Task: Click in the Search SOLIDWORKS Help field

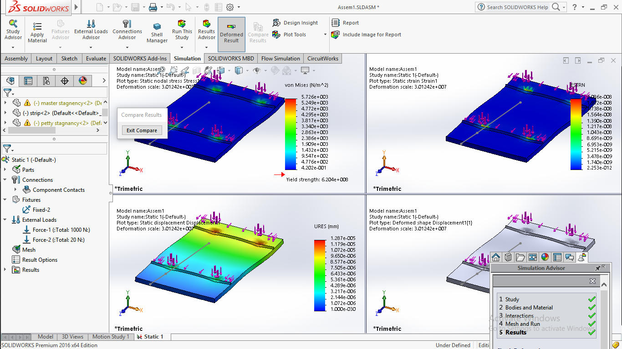Action: (x=517, y=7)
